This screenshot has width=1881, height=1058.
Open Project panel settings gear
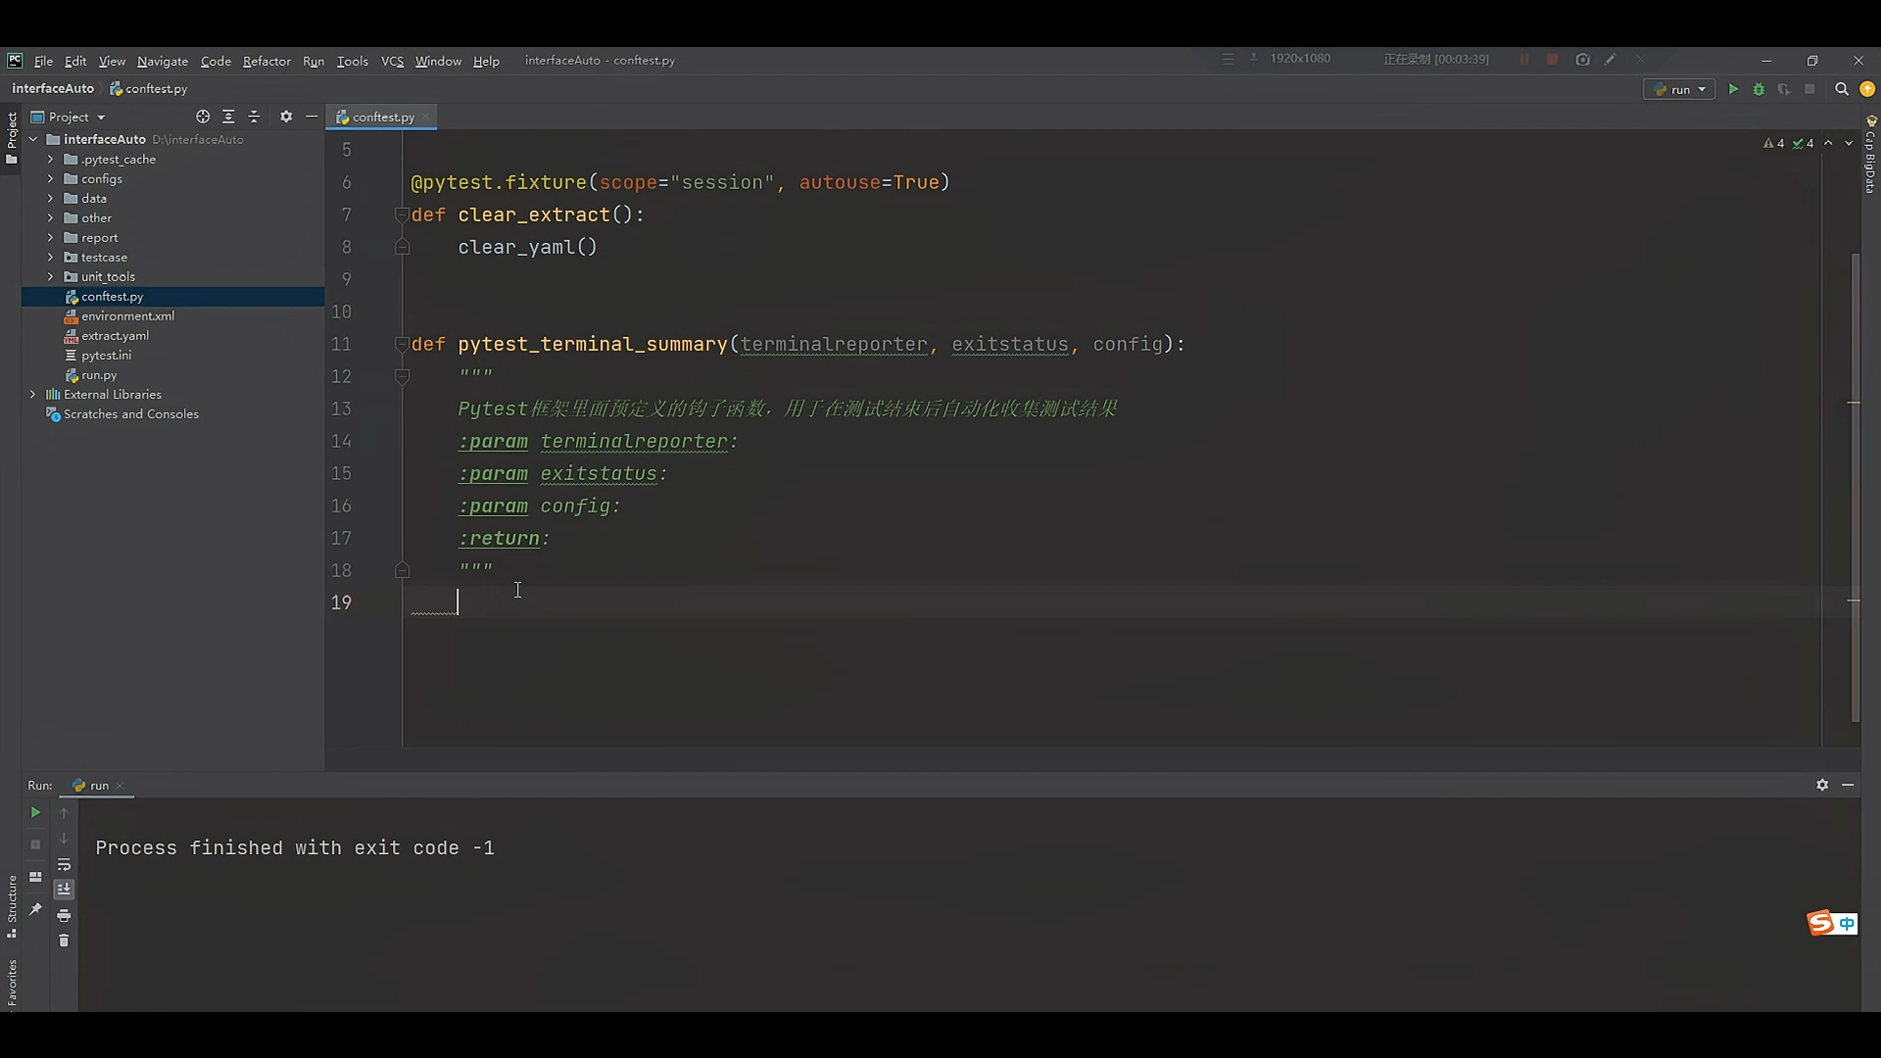(286, 117)
